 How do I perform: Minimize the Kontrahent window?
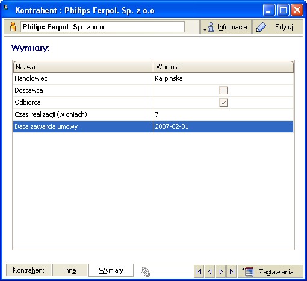(x=269, y=10)
